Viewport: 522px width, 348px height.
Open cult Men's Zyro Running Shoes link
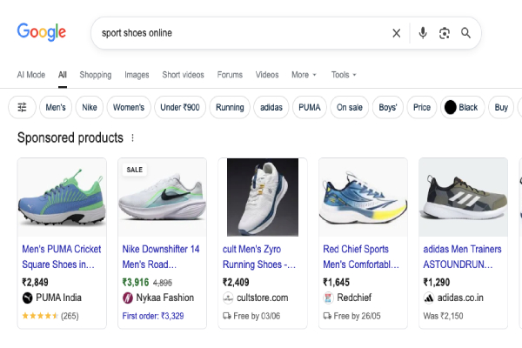click(259, 257)
